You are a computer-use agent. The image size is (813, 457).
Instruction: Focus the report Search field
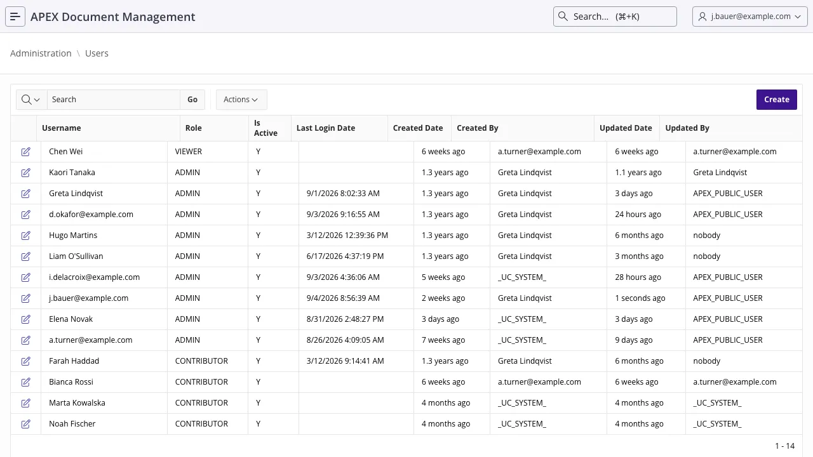click(114, 100)
